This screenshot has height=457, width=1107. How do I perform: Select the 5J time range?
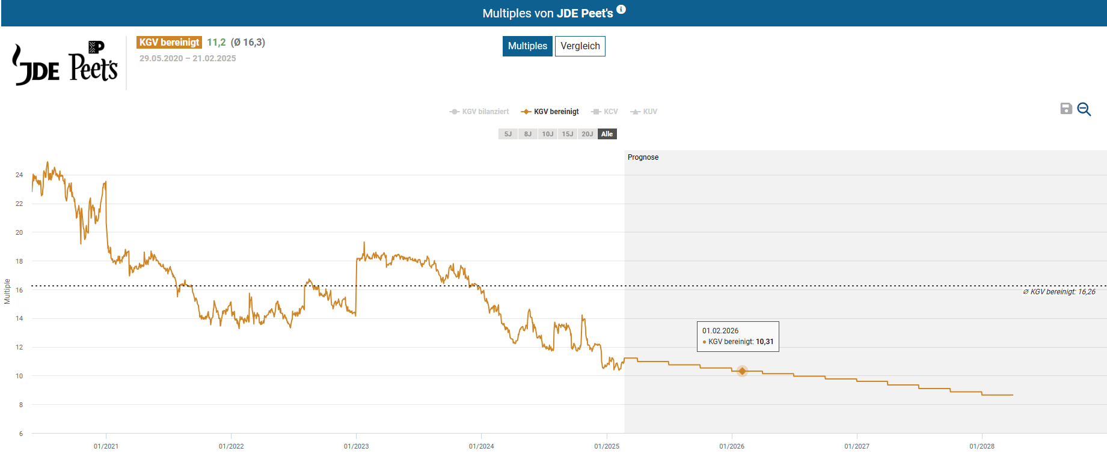point(508,134)
